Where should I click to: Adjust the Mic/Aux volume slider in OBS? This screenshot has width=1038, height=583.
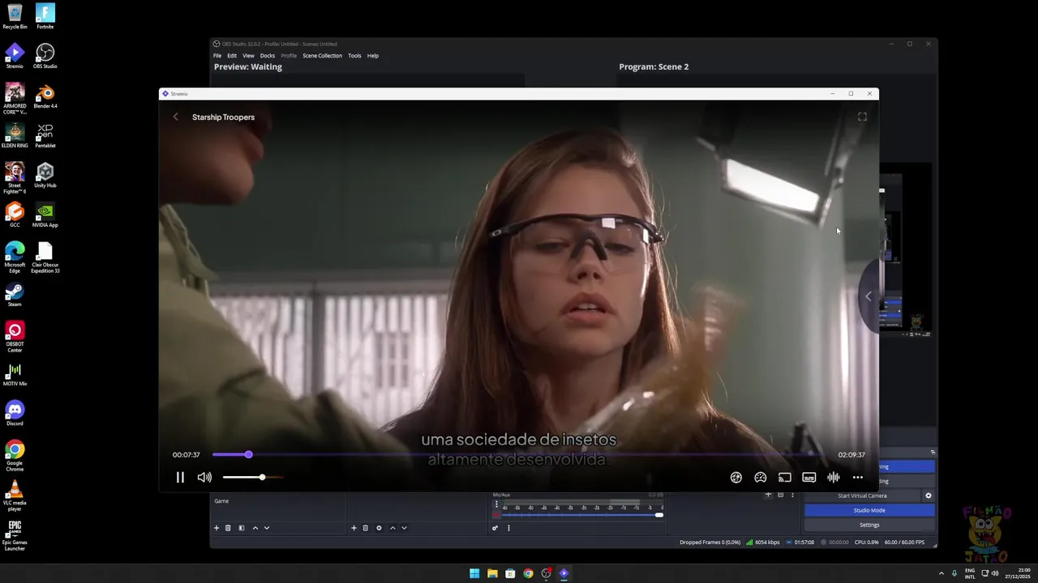coord(582,515)
